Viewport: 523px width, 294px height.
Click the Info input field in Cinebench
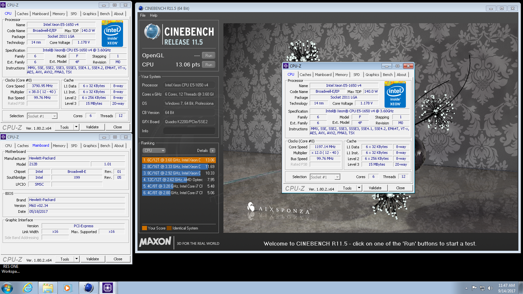189,131
